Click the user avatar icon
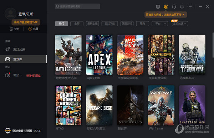The height and width of the screenshot is (138, 214). point(10,14)
